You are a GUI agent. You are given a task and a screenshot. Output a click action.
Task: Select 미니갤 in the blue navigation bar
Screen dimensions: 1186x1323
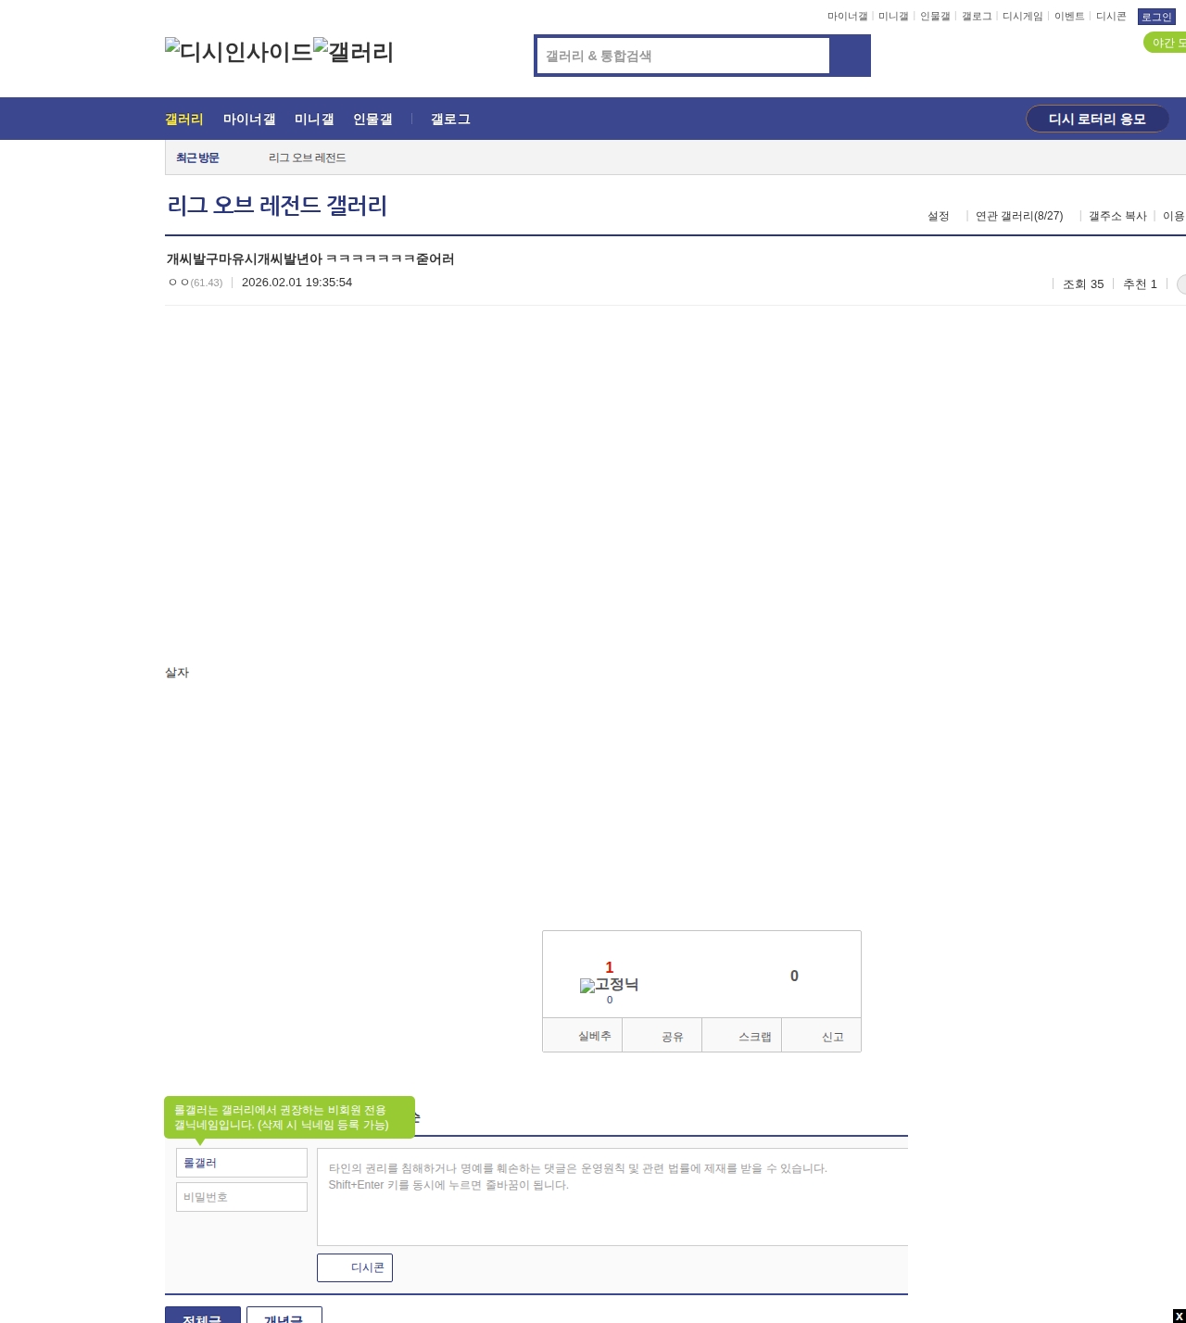pos(314,119)
